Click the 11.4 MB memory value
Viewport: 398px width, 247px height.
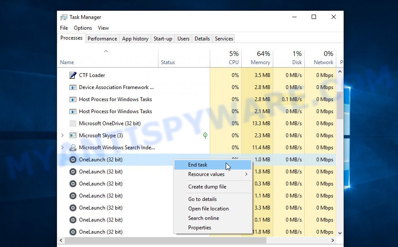tap(261, 148)
